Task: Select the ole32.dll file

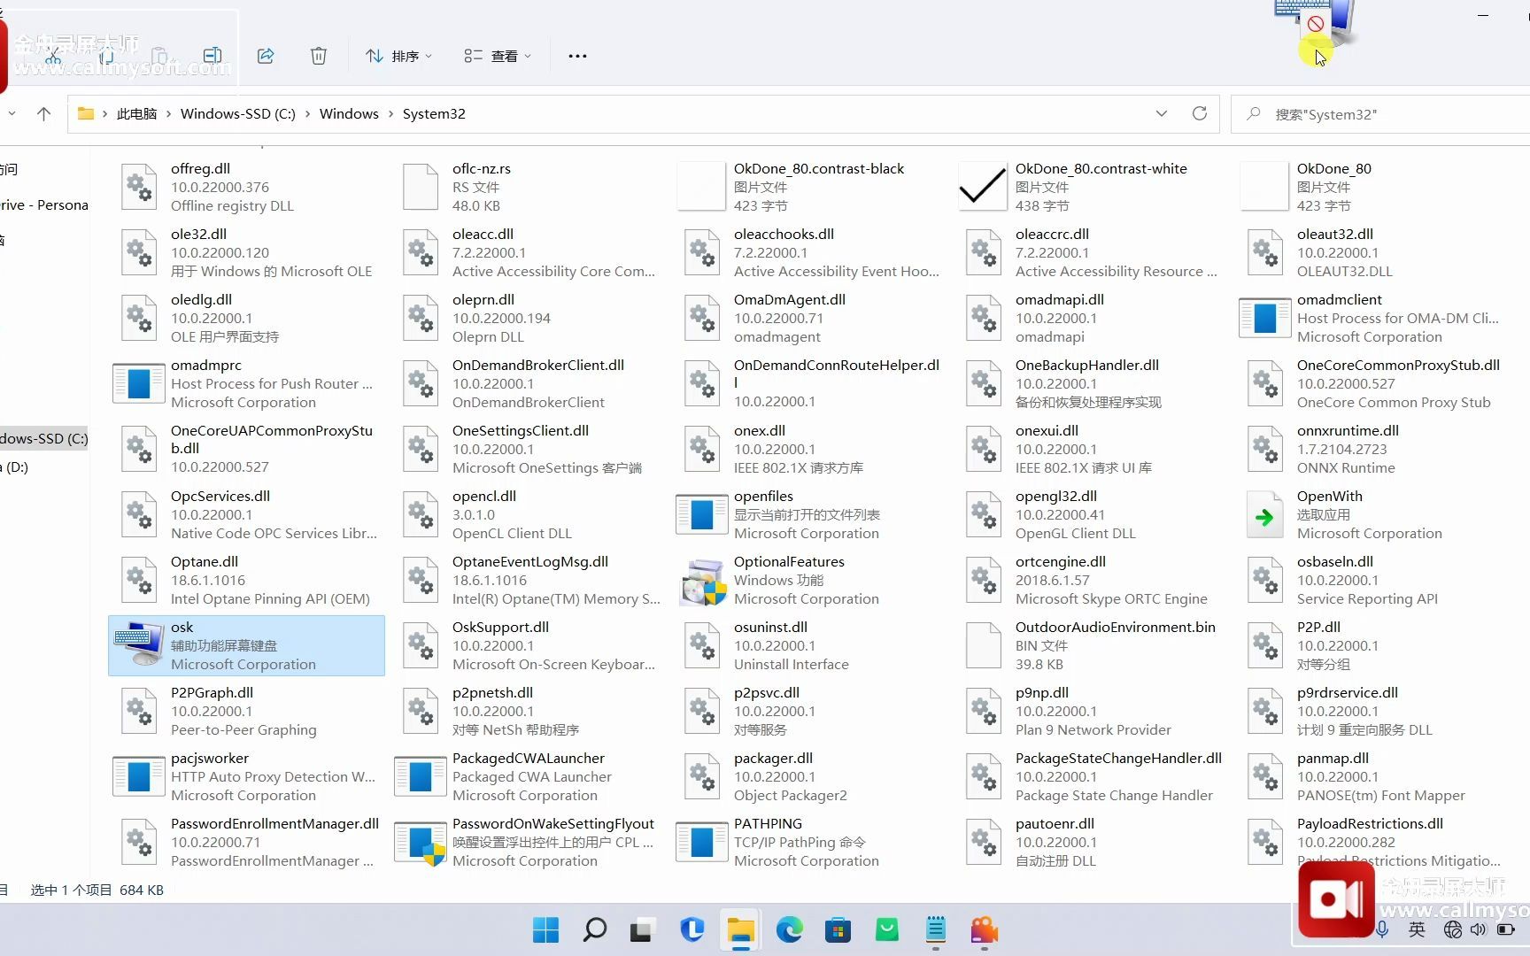Action: tap(246, 252)
